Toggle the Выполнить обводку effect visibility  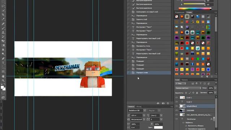coord(186,126)
